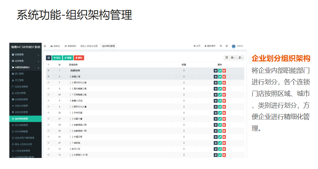This screenshot has width=318, height=169.
Task: Switch to the 菜单规则 tab
Action: pos(71,46)
